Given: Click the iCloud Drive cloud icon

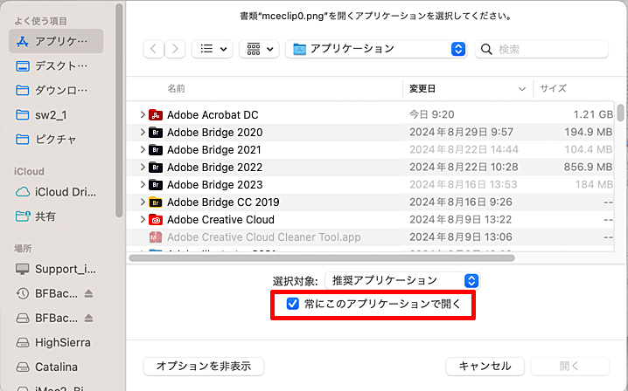Looking at the screenshot, I should (x=23, y=192).
